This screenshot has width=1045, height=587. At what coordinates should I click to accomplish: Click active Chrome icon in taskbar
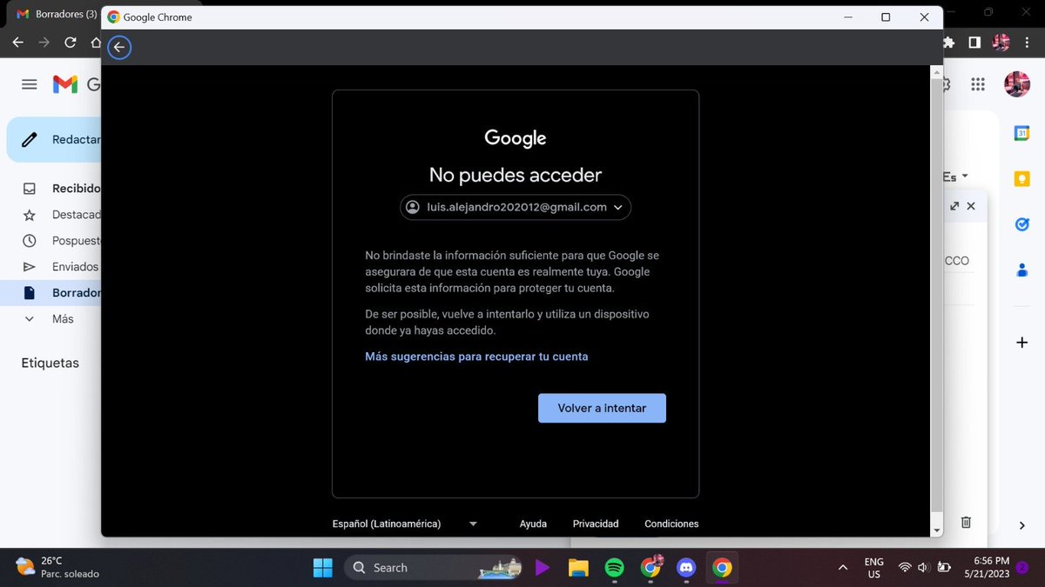click(722, 568)
